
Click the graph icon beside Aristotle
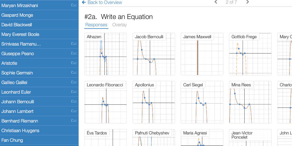click(x=74, y=63)
